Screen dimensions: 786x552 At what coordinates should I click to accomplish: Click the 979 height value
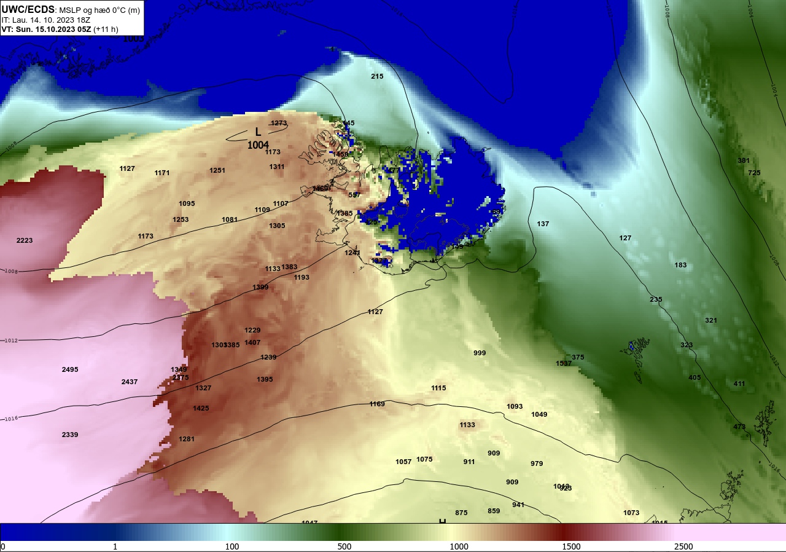[x=537, y=463]
